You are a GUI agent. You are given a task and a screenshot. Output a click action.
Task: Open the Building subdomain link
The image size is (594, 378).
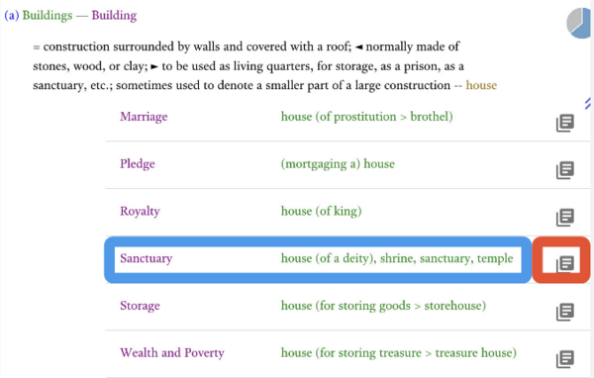(x=114, y=16)
